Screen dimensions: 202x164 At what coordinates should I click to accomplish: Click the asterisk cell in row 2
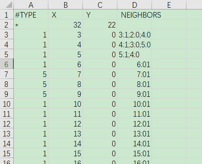pos(31,25)
